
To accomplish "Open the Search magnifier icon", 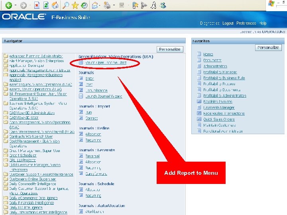I will [65, 5].
